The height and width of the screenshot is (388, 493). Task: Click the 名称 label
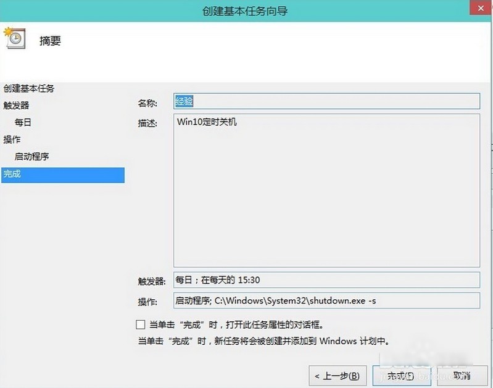tap(147, 103)
